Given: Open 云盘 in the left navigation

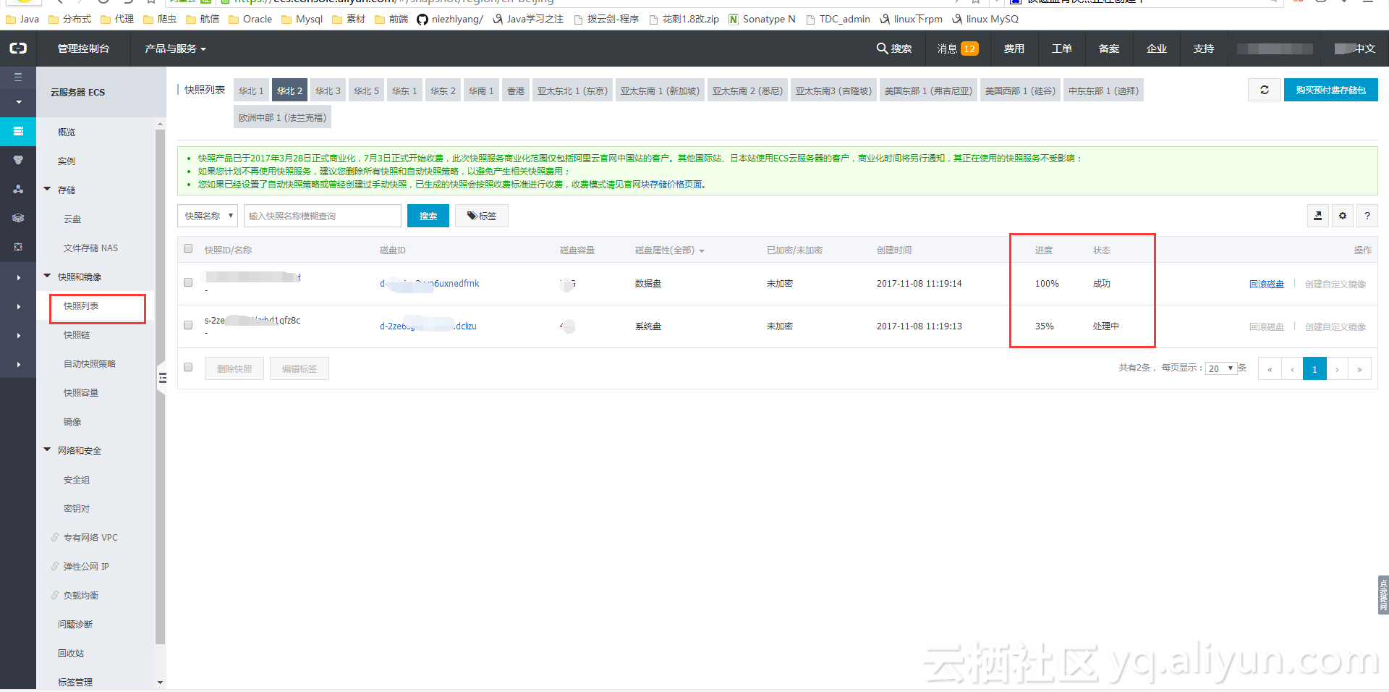Looking at the screenshot, I should [x=72, y=219].
